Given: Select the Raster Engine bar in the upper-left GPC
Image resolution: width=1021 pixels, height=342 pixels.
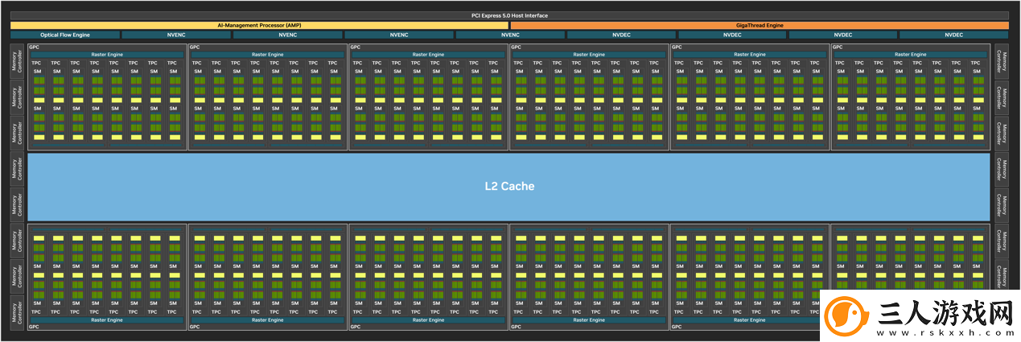Looking at the screenshot, I should [106, 55].
